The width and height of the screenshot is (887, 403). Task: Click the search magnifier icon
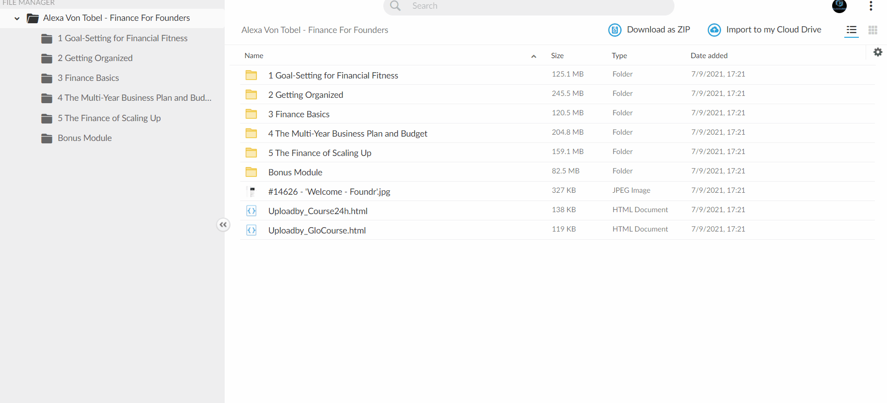click(395, 6)
